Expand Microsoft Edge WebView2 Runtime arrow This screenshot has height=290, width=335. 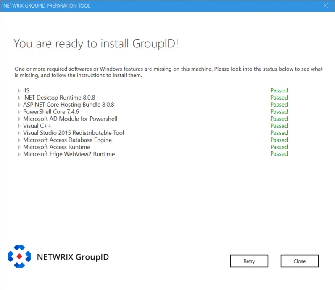coord(19,154)
